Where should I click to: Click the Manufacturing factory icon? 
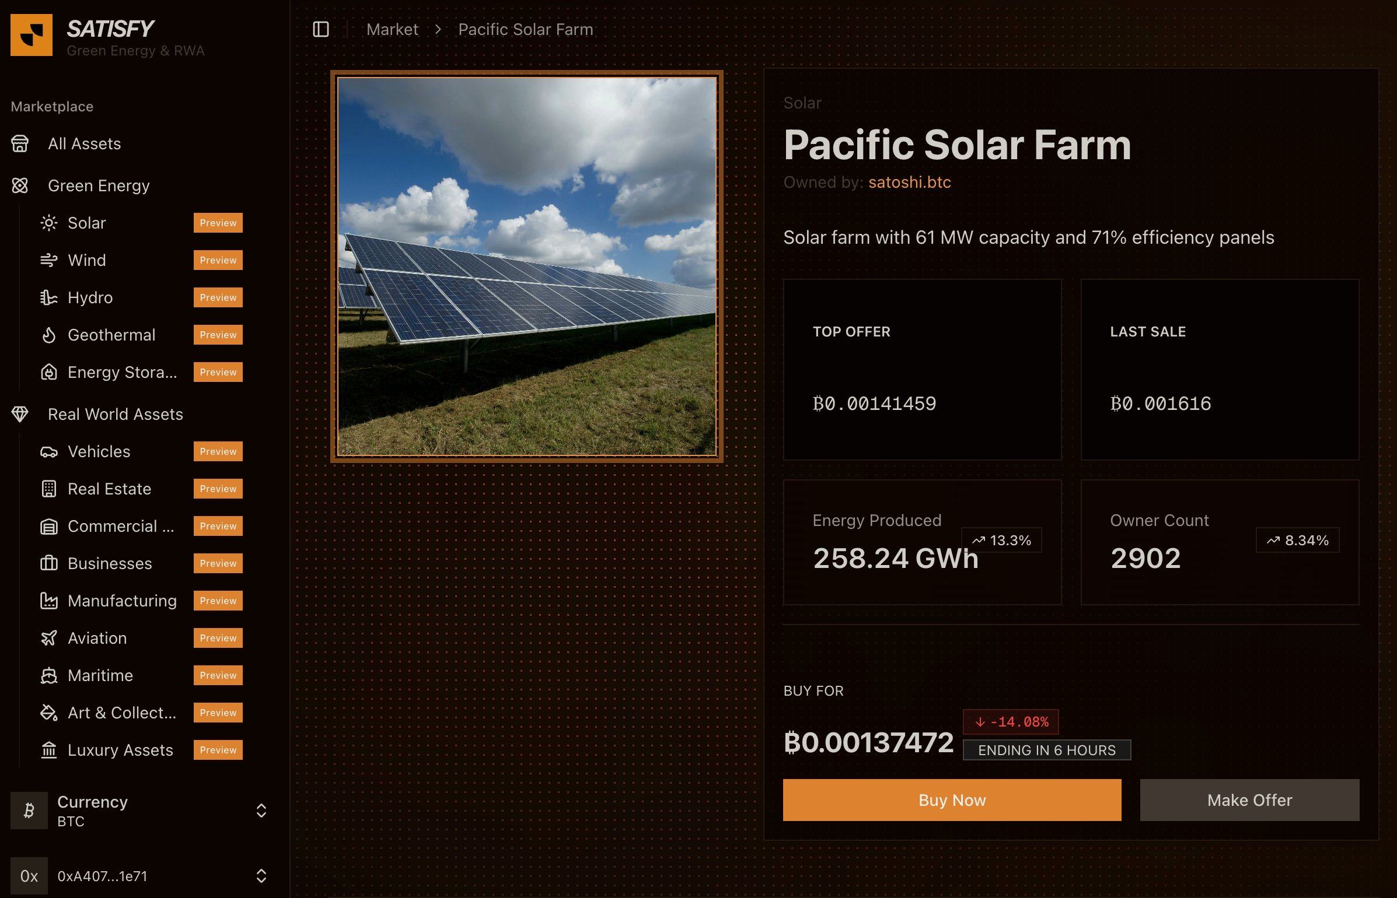(x=49, y=601)
